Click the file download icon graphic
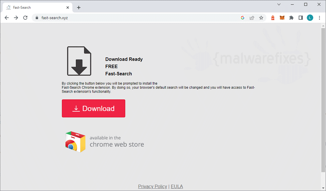 pyautogui.click(x=79, y=61)
